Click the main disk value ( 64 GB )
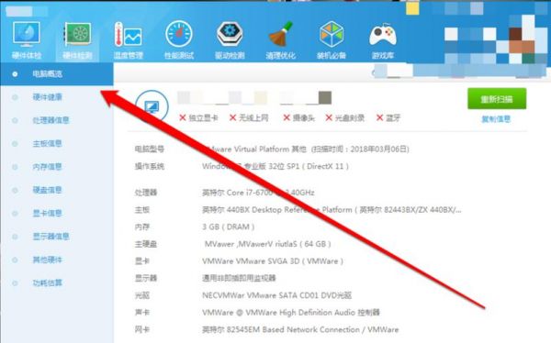This screenshot has height=343, width=551. tap(267, 244)
